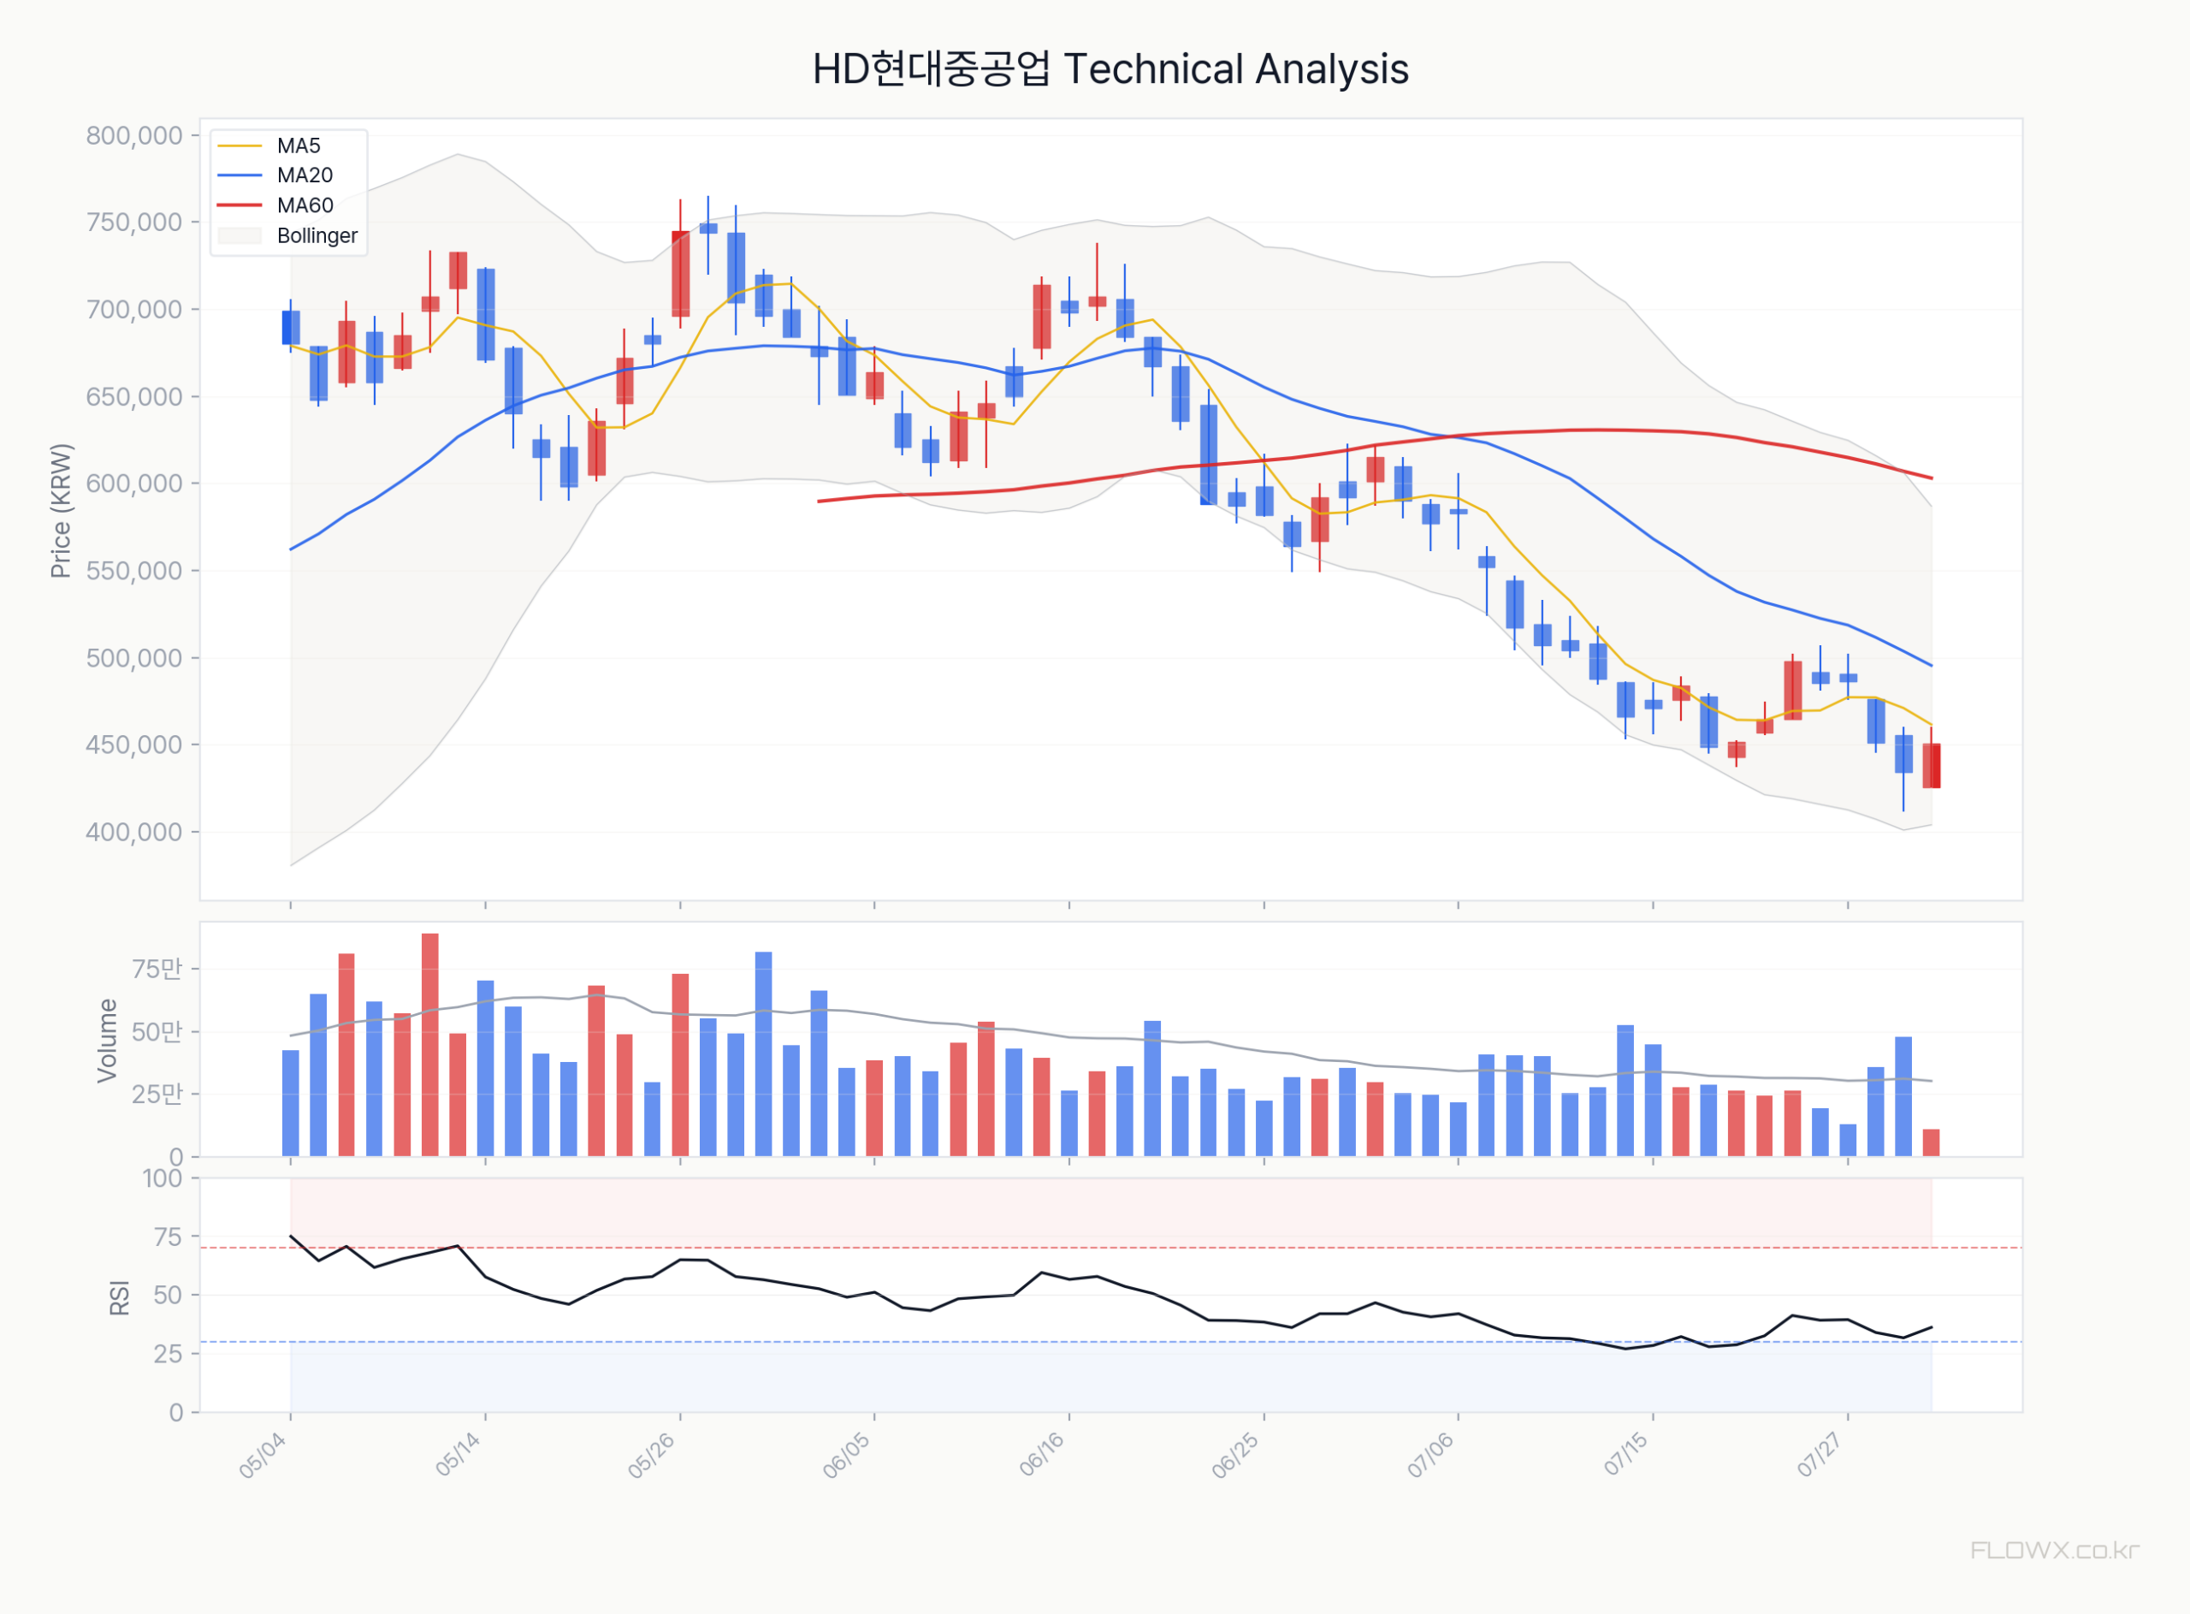Click the "RSI" axis label
The image size is (2190, 1614).
click(119, 1297)
